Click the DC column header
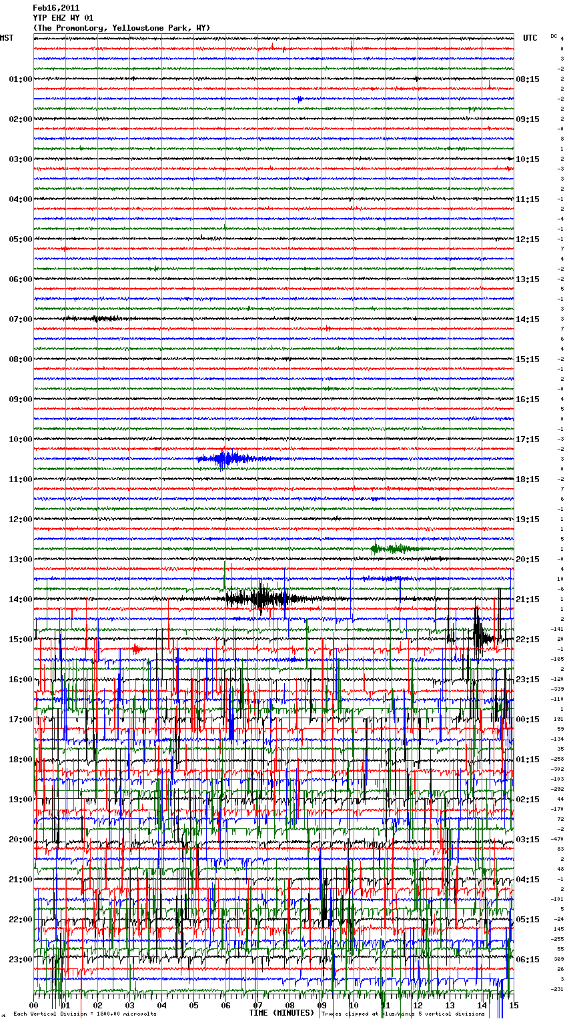The width and height of the screenshot is (567, 1023). 554,36
